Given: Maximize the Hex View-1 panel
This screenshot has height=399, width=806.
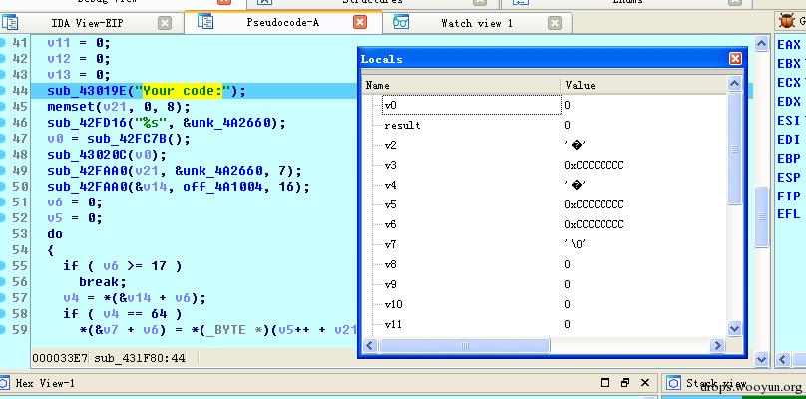Looking at the screenshot, I should (605, 383).
